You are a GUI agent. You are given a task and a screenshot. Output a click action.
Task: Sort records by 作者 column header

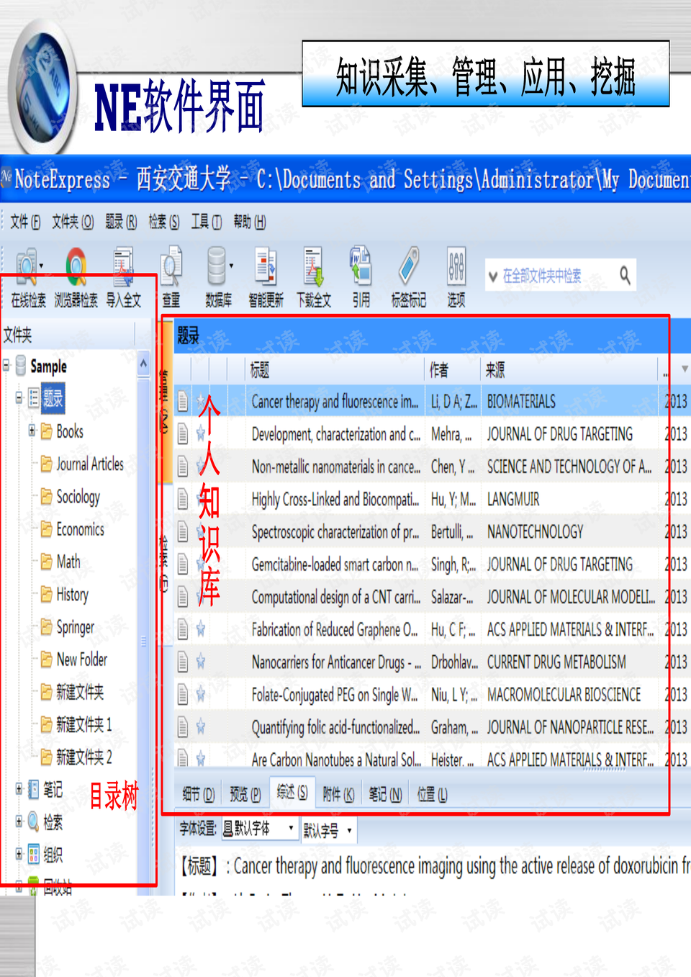451,370
